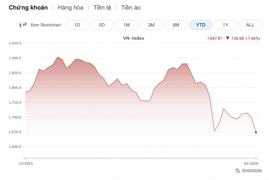Image resolution: width=269 pixels, height=180 pixels.
Task: Select the 1D time range
Action: (x=77, y=25)
